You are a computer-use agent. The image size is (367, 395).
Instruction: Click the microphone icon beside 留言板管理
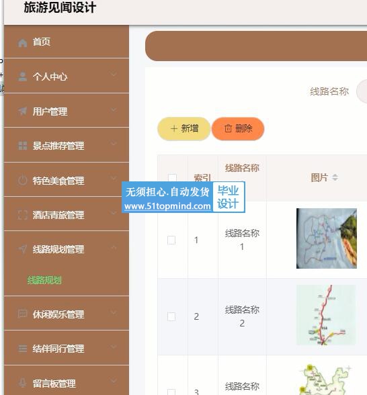[22, 383]
